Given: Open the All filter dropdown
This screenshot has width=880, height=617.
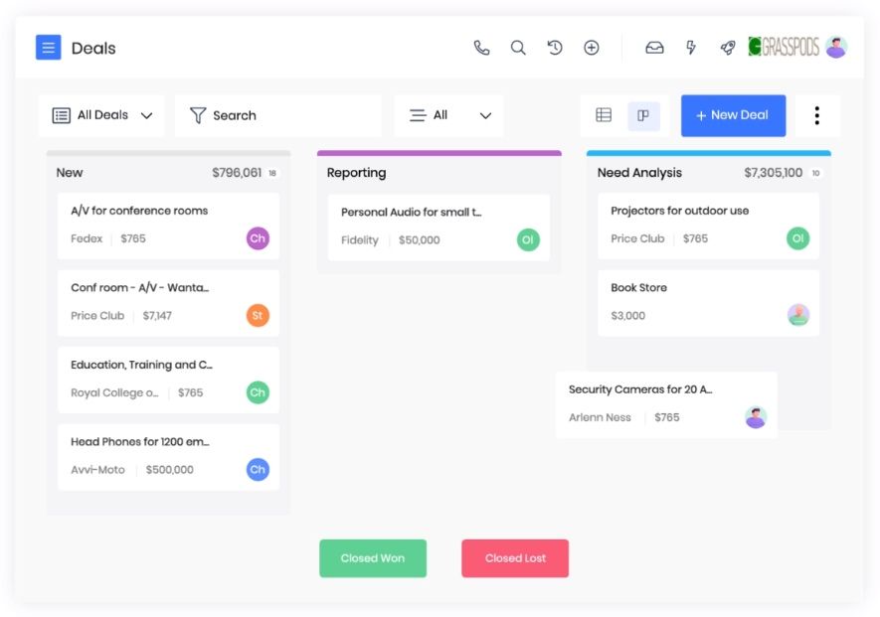Looking at the screenshot, I should click(449, 115).
